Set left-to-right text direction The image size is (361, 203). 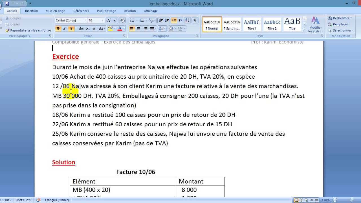point(174,20)
